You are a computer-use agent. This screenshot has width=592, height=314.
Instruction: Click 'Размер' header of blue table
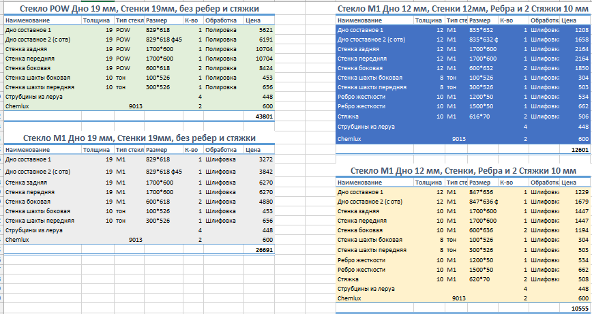pos(480,20)
